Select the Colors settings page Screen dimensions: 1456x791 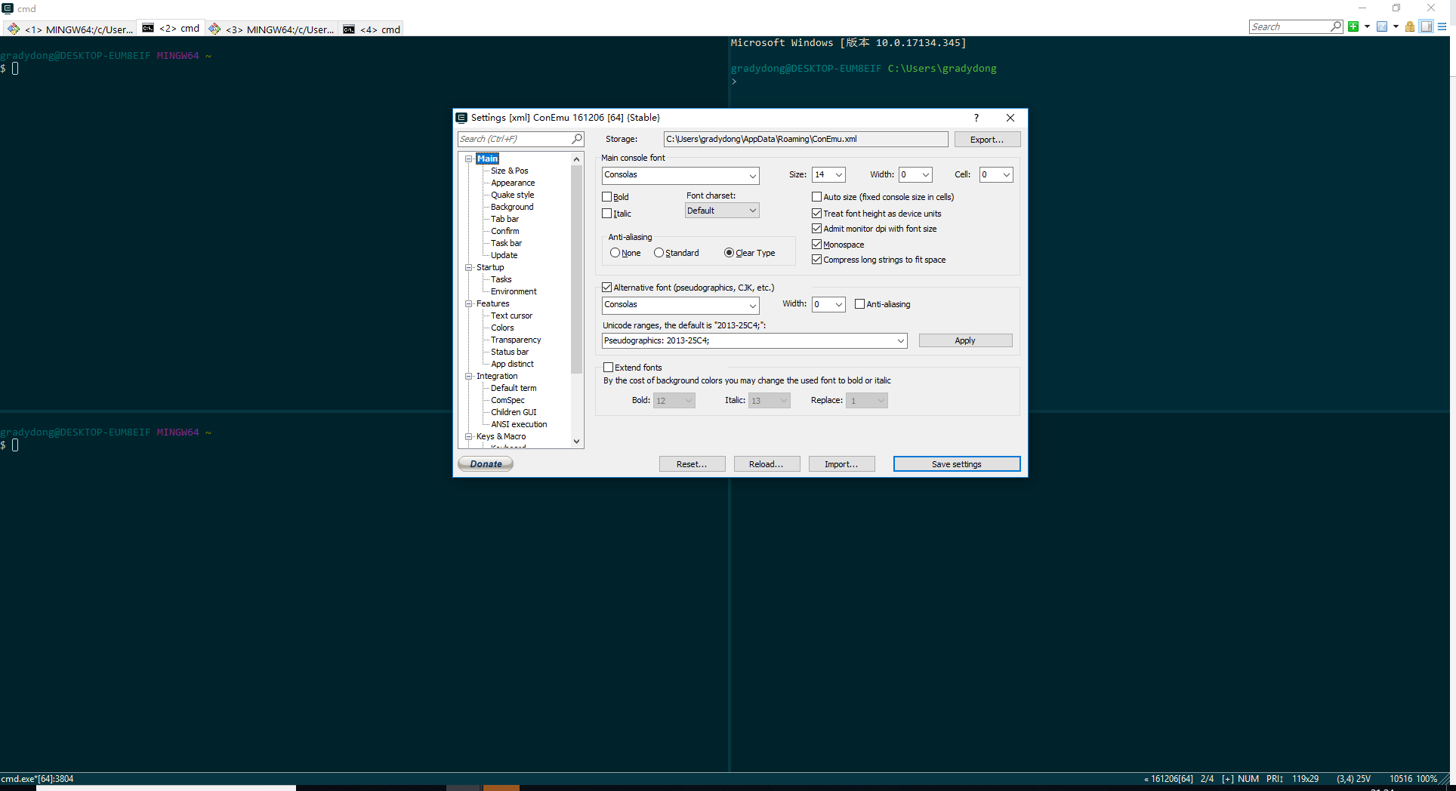coord(502,328)
